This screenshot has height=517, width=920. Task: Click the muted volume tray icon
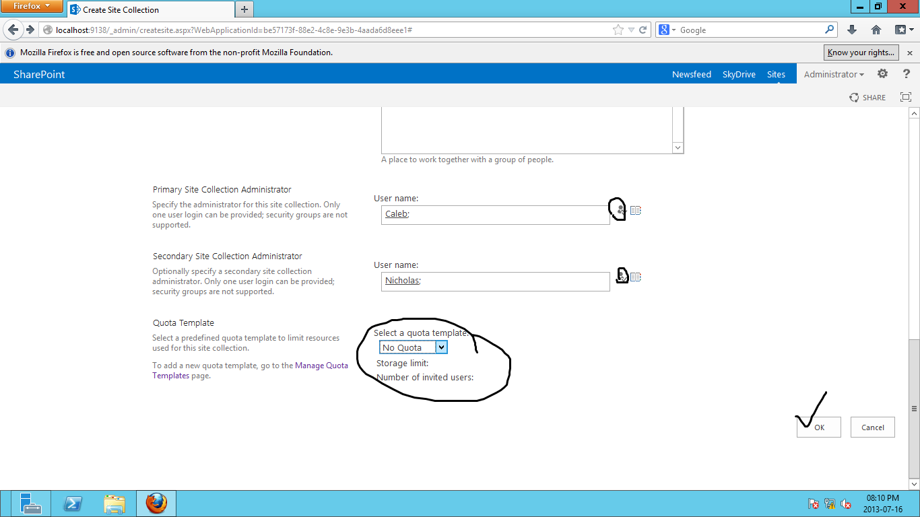[846, 504]
